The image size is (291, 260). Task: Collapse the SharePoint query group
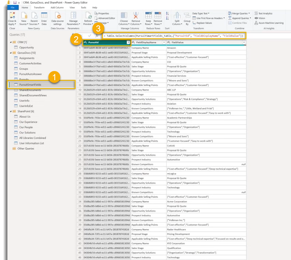(11, 111)
